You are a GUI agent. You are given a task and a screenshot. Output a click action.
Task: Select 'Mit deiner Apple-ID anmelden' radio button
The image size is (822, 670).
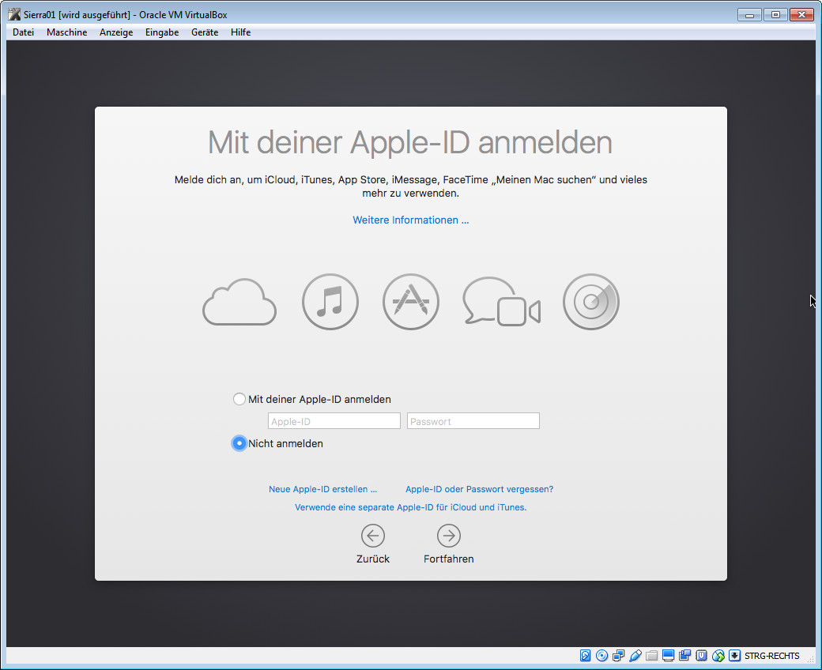pos(239,400)
